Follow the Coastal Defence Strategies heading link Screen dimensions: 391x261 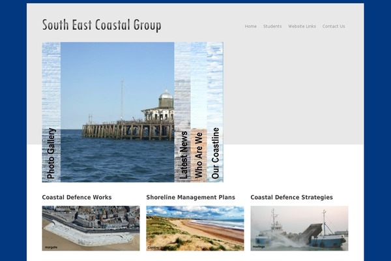291,197
